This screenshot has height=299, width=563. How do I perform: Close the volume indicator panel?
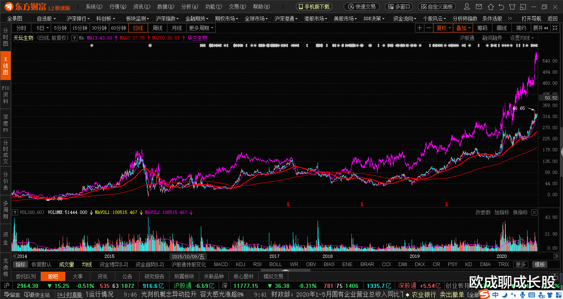point(535,212)
